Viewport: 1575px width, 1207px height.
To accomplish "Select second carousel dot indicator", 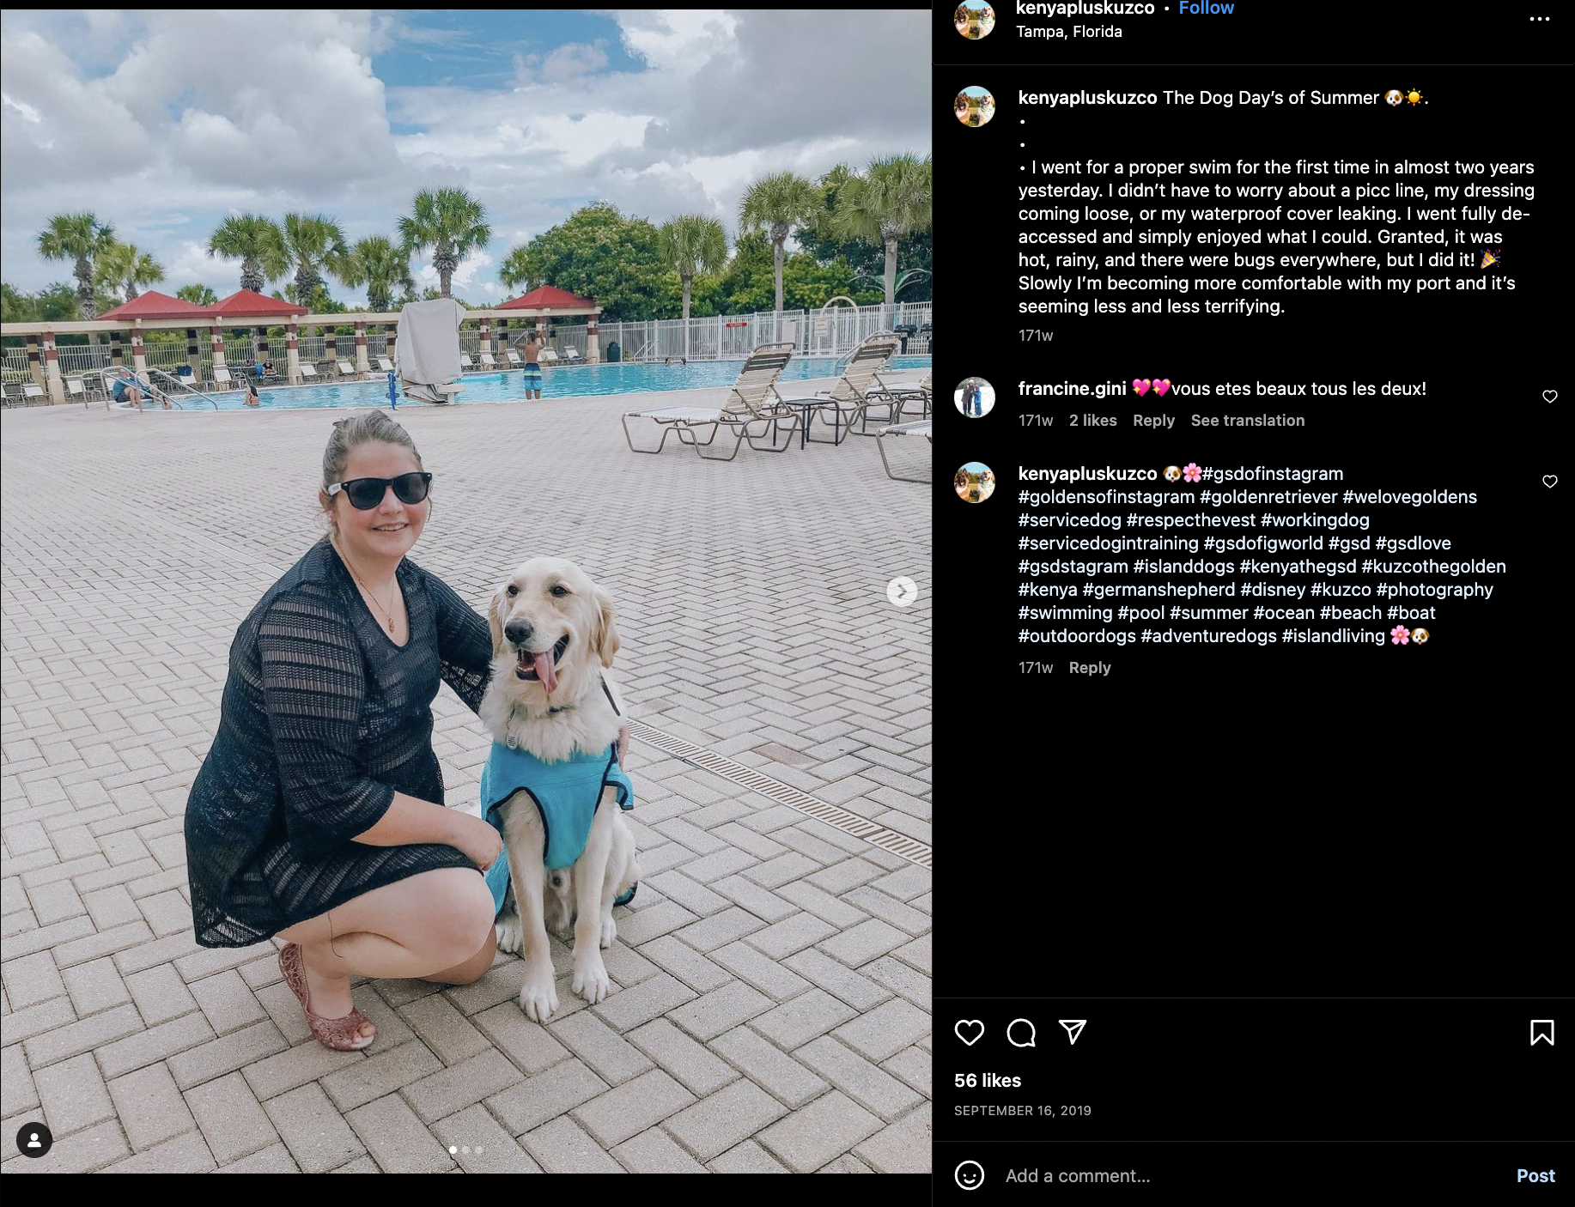I will [466, 1149].
